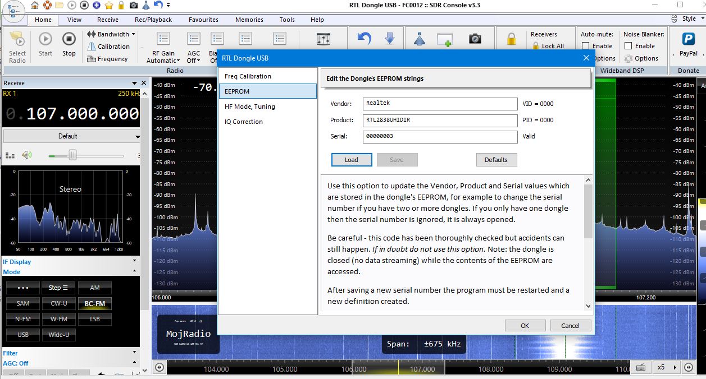This screenshot has height=379, width=706.
Task: Select the AM mode button
Action: pos(95,288)
